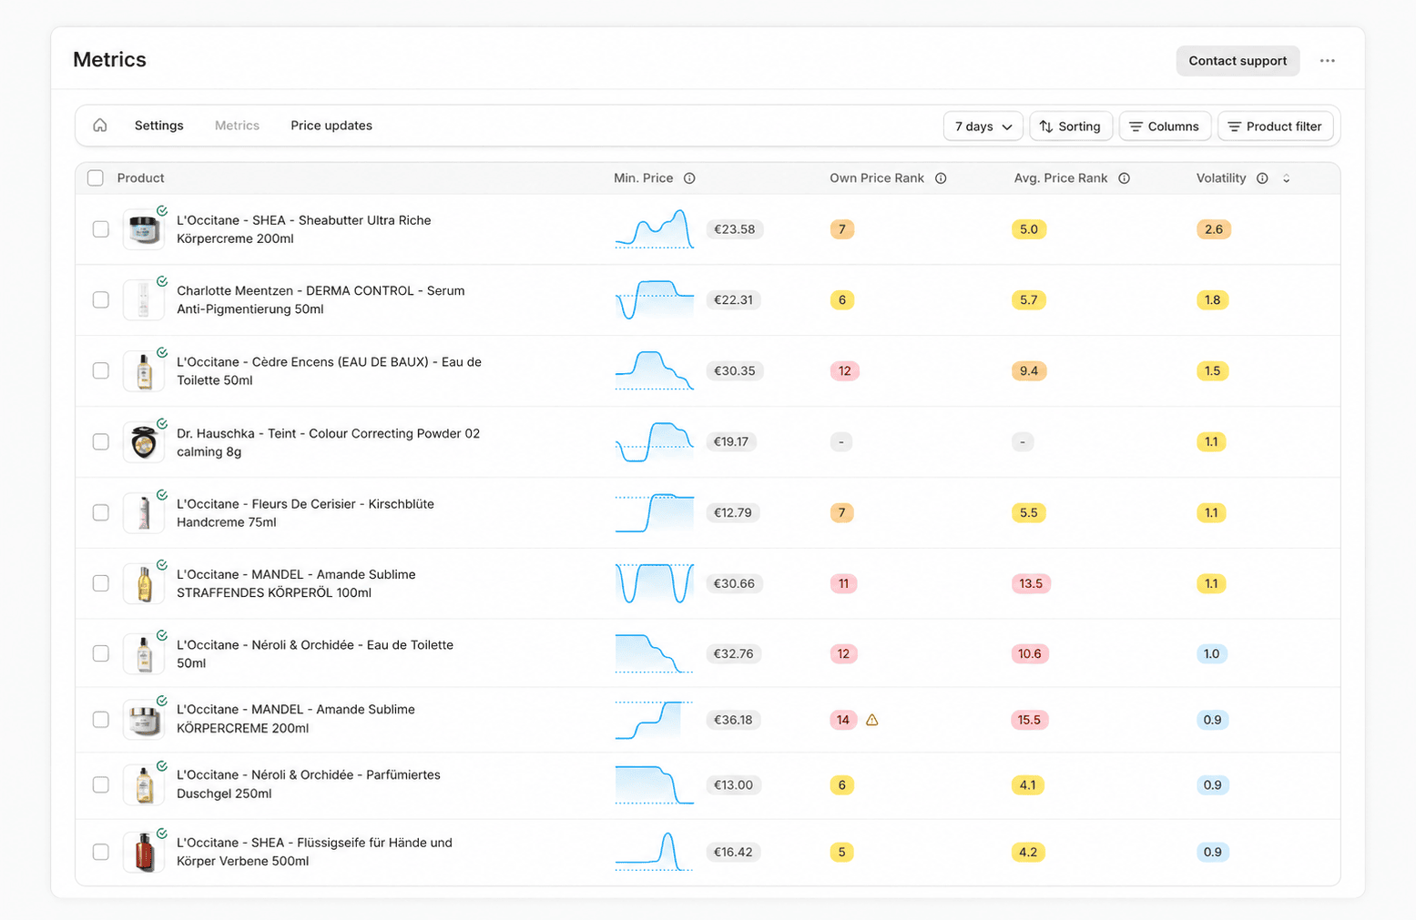1416x920 pixels.
Task: Click the info icon next to Avg. Price Rank
Action: (1125, 178)
